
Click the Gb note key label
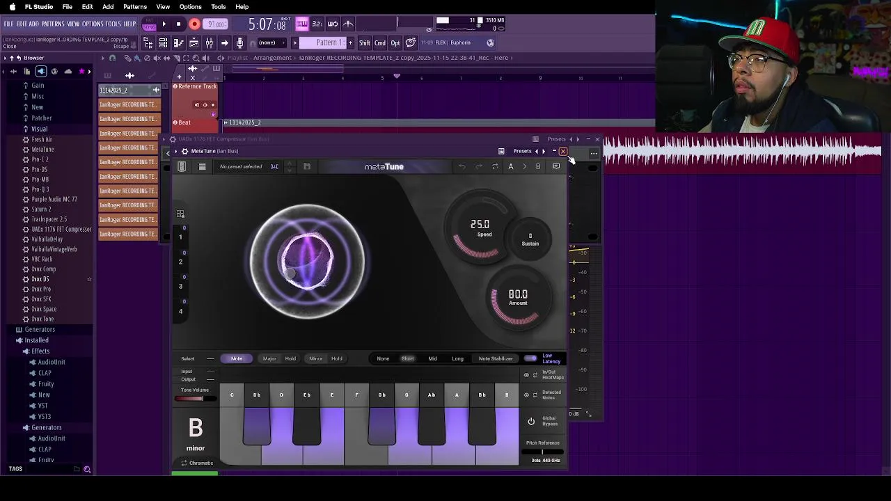pos(381,395)
